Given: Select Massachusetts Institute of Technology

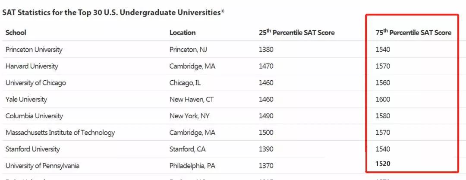Looking at the screenshot, I should click(x=60, y=133).
